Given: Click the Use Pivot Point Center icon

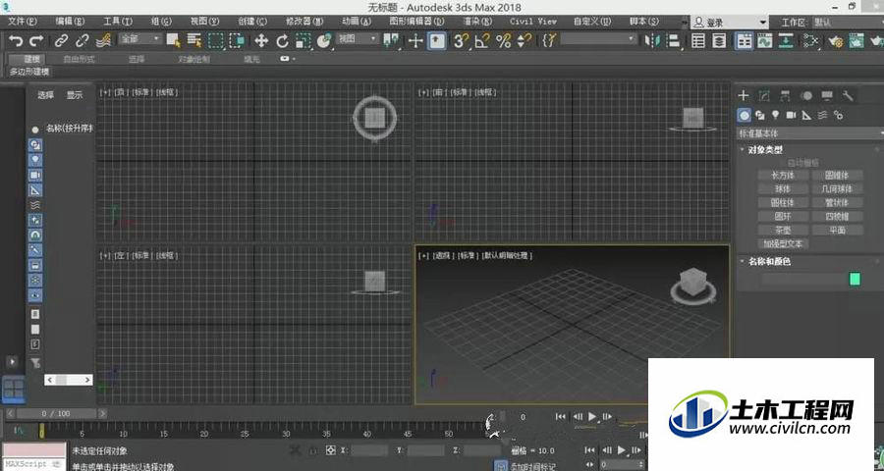Looking at the screenshot, I should [x=391, y=40].
